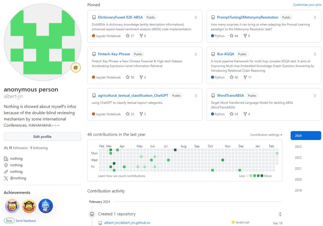The image size is (323, 226).
Task: Open forks of WordTransABSA (4 forks)
Action: [247, 114]
